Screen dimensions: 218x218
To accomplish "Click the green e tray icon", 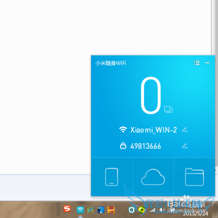I will [132, 210].
